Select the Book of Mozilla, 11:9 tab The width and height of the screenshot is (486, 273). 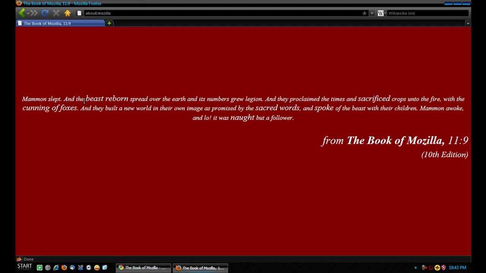(60, 23)
